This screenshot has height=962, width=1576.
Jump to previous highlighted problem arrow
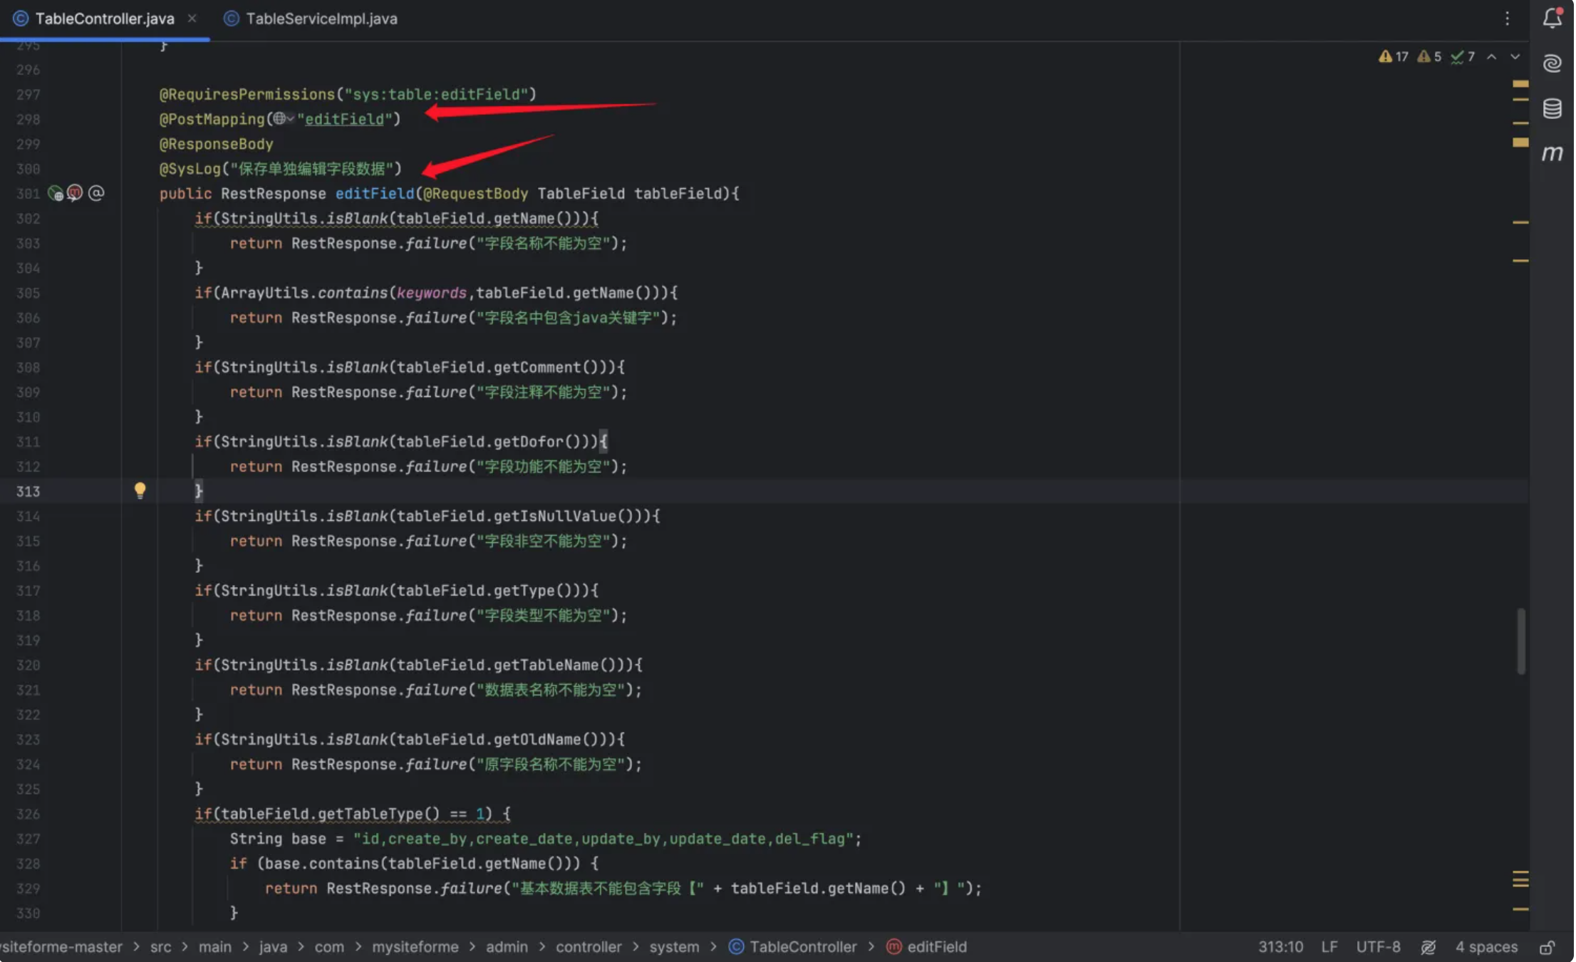coord(1491,56)
